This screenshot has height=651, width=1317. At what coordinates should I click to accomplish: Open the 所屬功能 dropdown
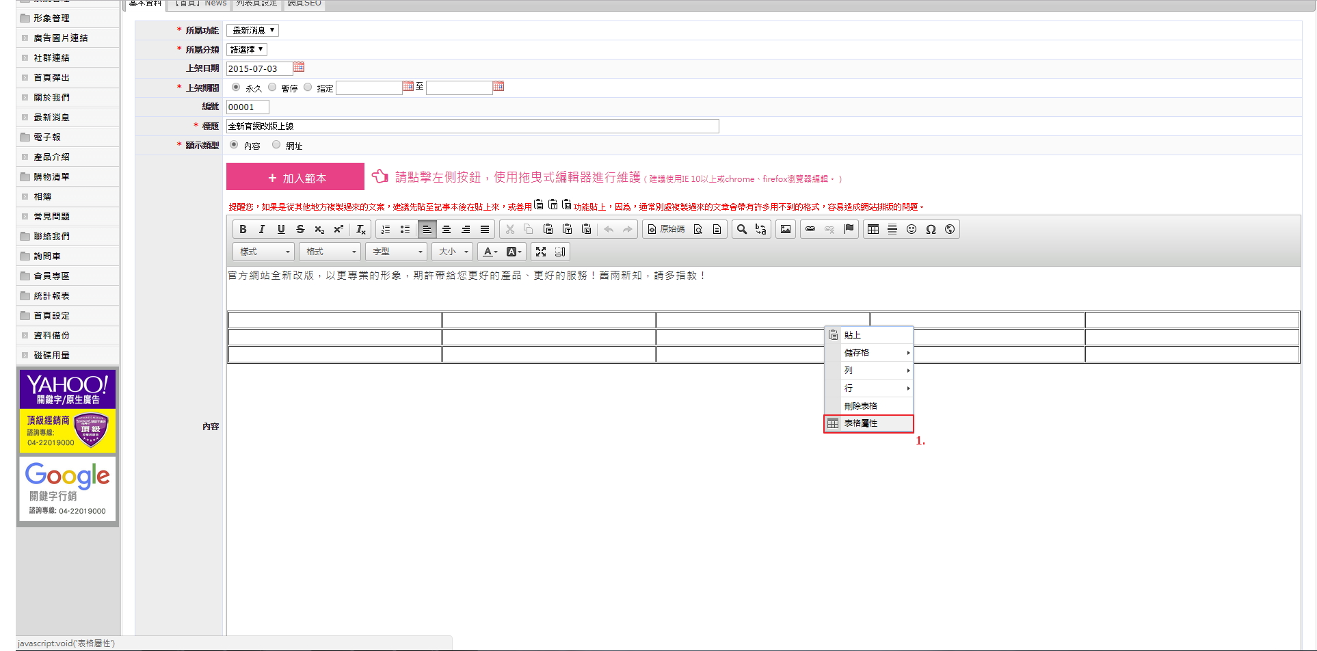pyautogui.click(x=252, y=30)
